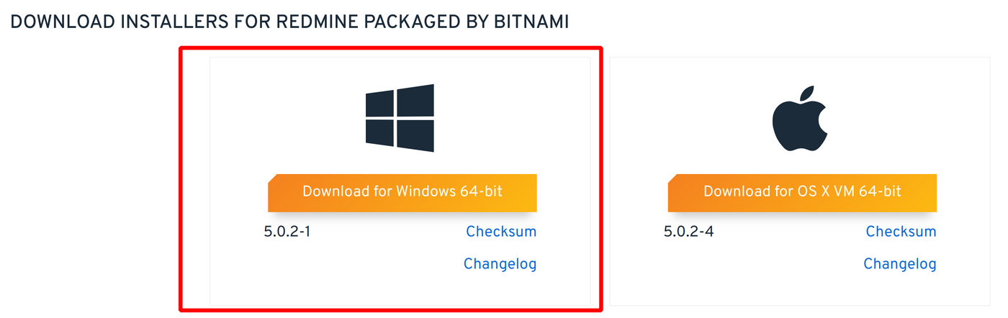Click the word REDMINE in the heading
This screenshot has width=1008, height=318.
310,22
